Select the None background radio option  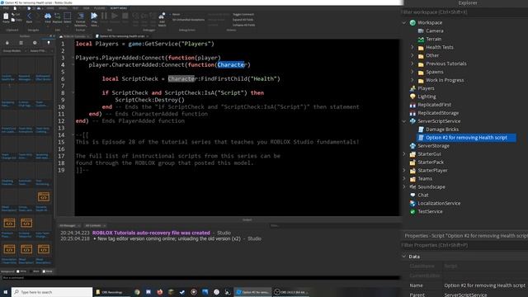44,271
